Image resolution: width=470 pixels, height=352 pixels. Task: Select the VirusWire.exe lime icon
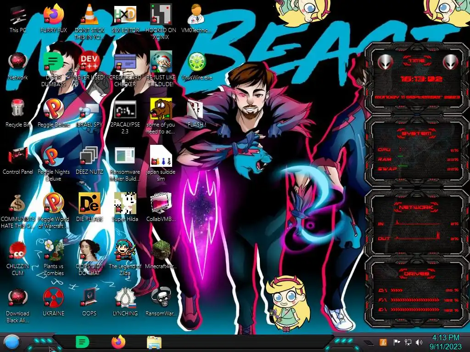[196, 62]
